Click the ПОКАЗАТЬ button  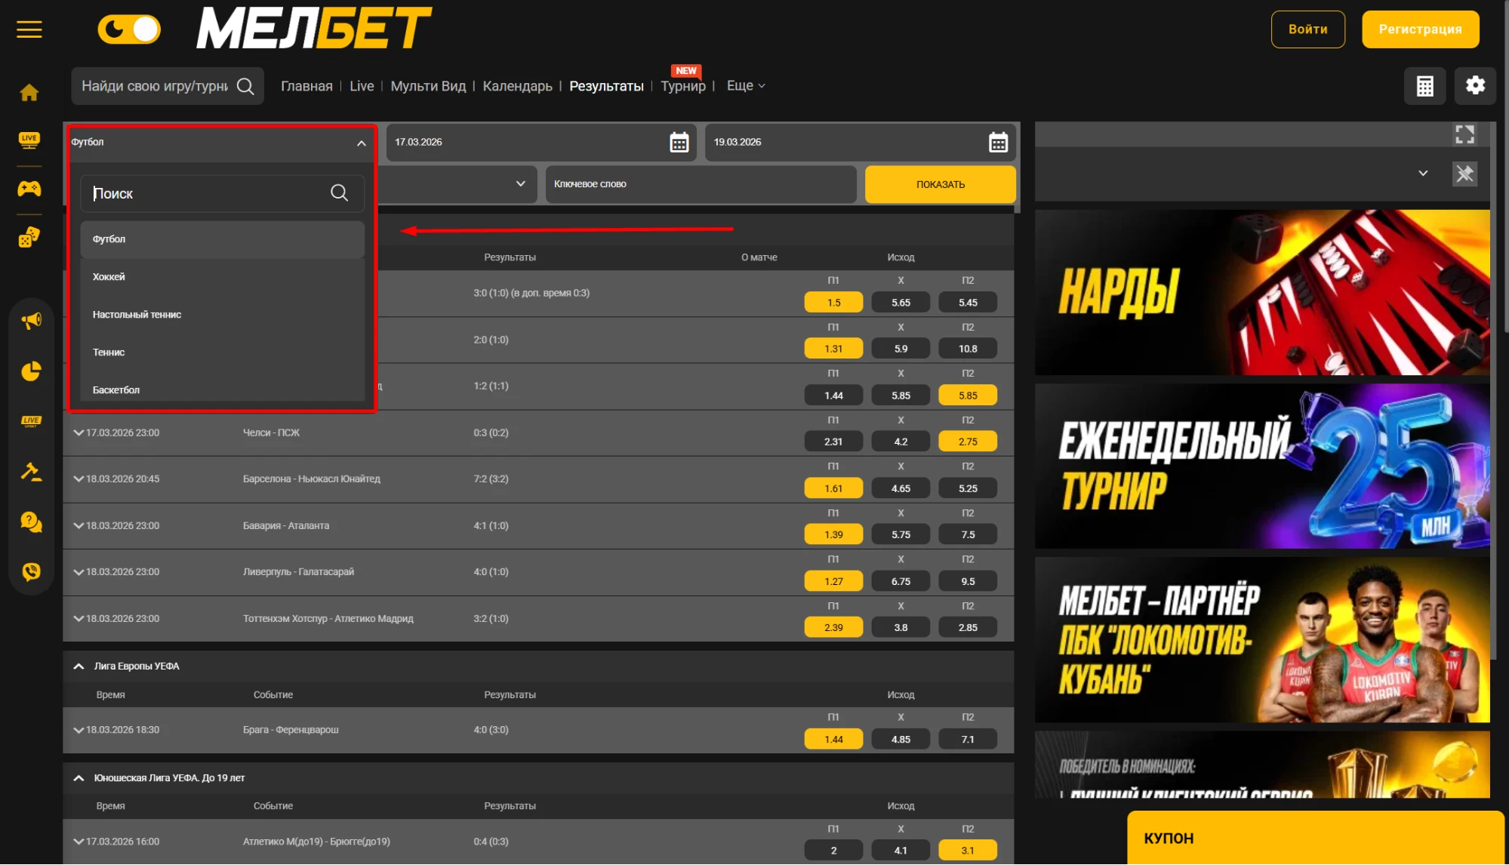(940, 184)
